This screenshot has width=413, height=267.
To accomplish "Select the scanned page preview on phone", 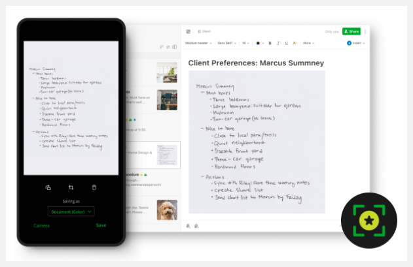I will click(x=71, y=108).
